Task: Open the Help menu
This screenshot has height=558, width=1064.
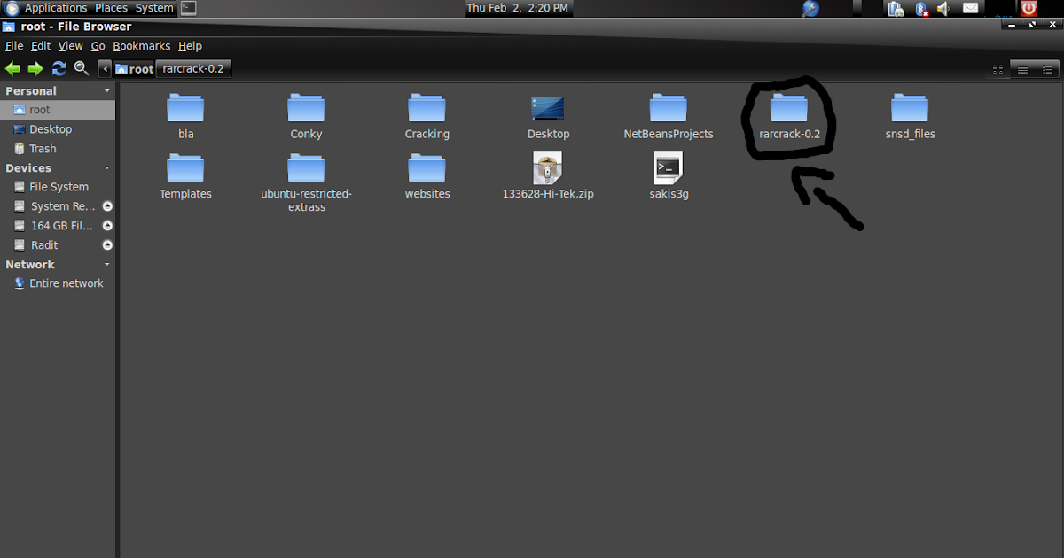Action: pos(190,46)
